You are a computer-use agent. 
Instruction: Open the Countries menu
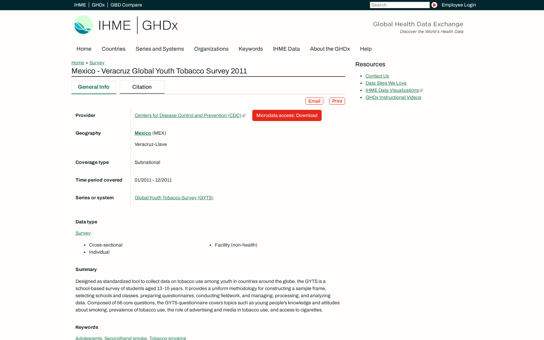pyautogui.click(x=114, y=49)
